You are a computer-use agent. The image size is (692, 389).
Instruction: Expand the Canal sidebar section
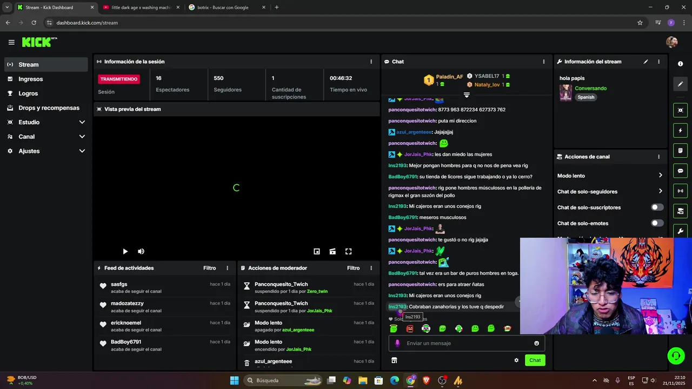pos(46,137)
